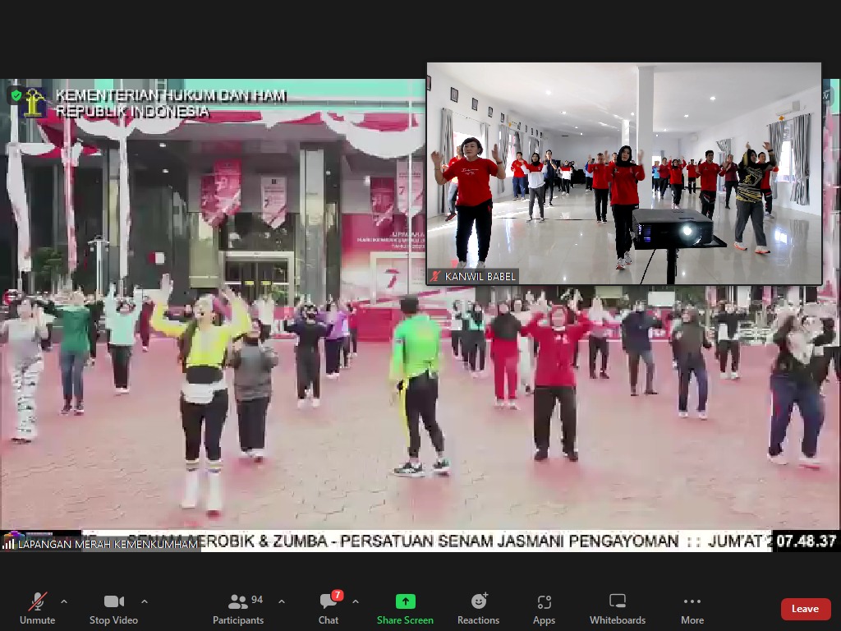Open the Reactions menu
Viewport: 841px width, 631px height.
click(478, 608)
